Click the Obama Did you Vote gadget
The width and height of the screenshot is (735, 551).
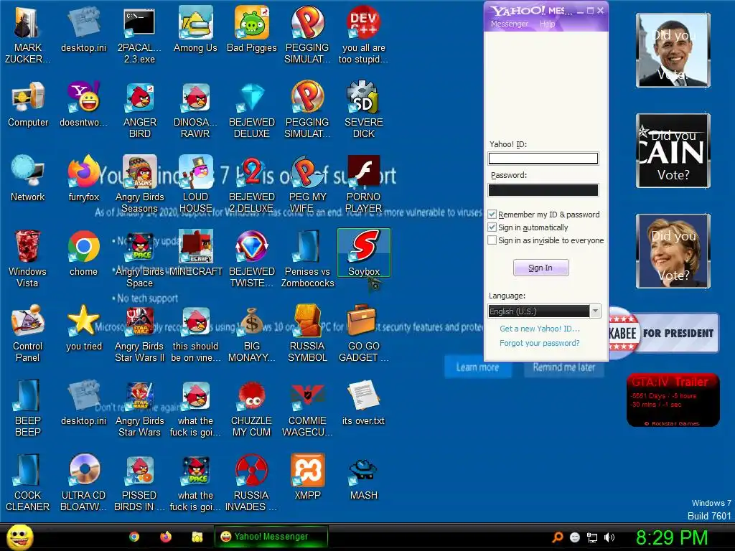point(673,50)
